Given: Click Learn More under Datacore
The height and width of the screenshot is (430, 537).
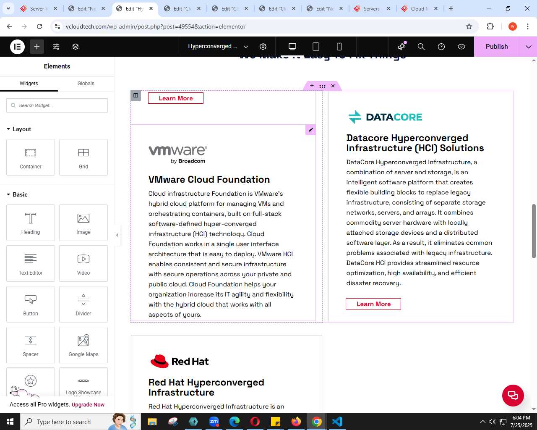Looking at the screenshot, I should point(373,304).
